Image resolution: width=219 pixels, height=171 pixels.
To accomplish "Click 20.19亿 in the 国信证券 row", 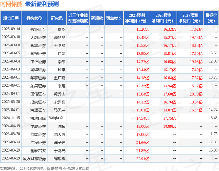I will [196, 94].
